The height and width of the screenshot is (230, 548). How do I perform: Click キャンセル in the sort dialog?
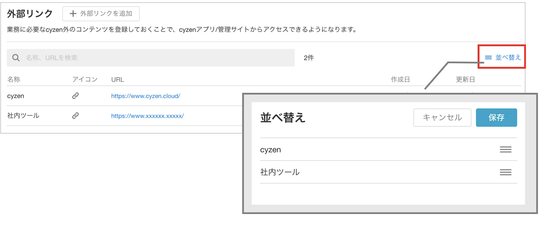coord(442,117)
